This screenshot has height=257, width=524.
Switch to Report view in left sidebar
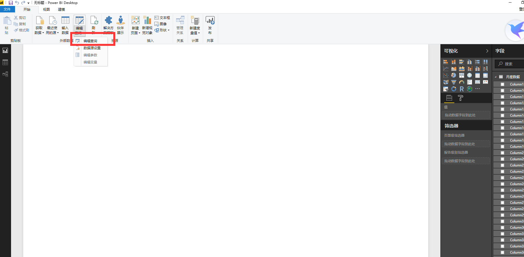click(5, 51)
